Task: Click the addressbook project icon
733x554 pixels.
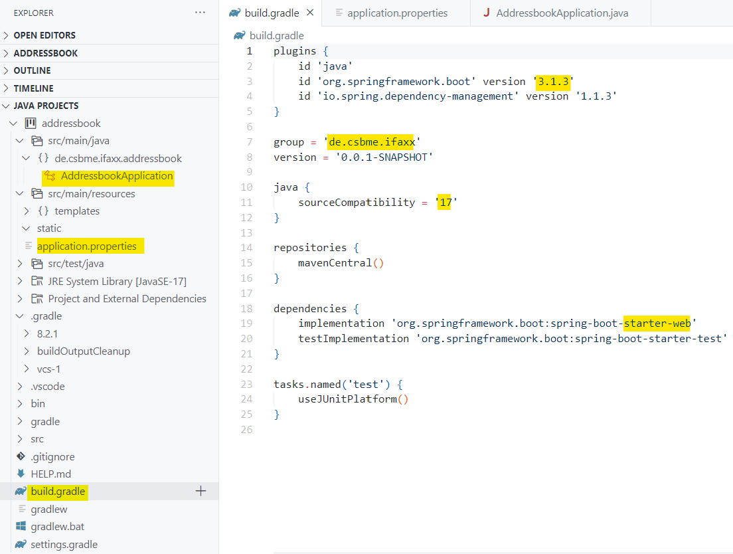Action: pyautogui.click(x=31, y=124)
